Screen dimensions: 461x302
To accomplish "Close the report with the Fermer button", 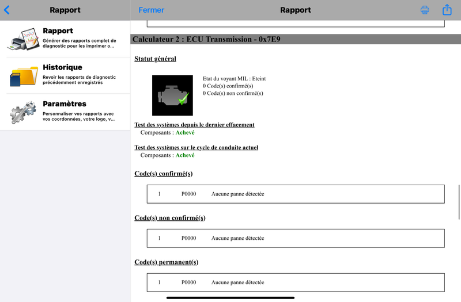I will coord(151,10).
